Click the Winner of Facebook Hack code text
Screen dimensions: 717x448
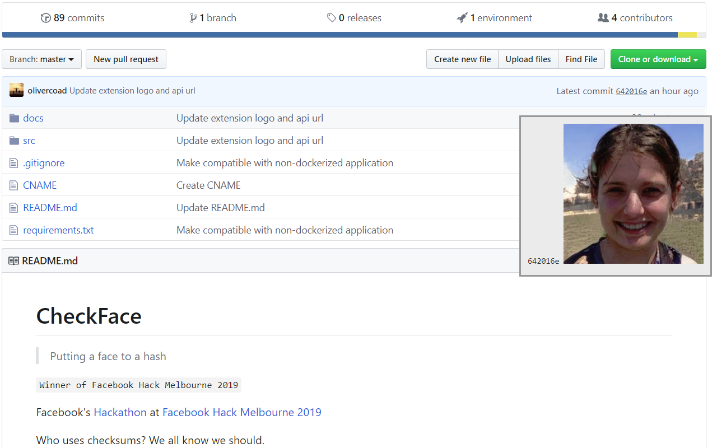tap(139, 385)
